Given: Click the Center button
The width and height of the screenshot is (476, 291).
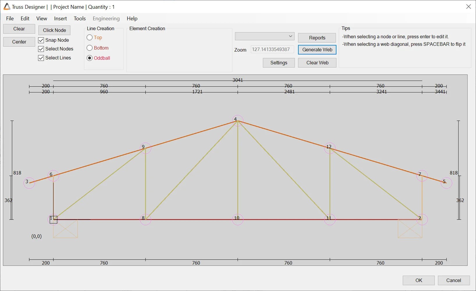Looking at the screenshot, I should tap(19, 41).
